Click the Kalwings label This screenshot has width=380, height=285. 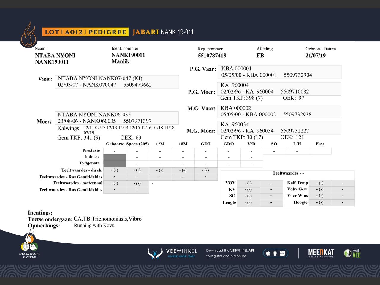coord(69,128)
